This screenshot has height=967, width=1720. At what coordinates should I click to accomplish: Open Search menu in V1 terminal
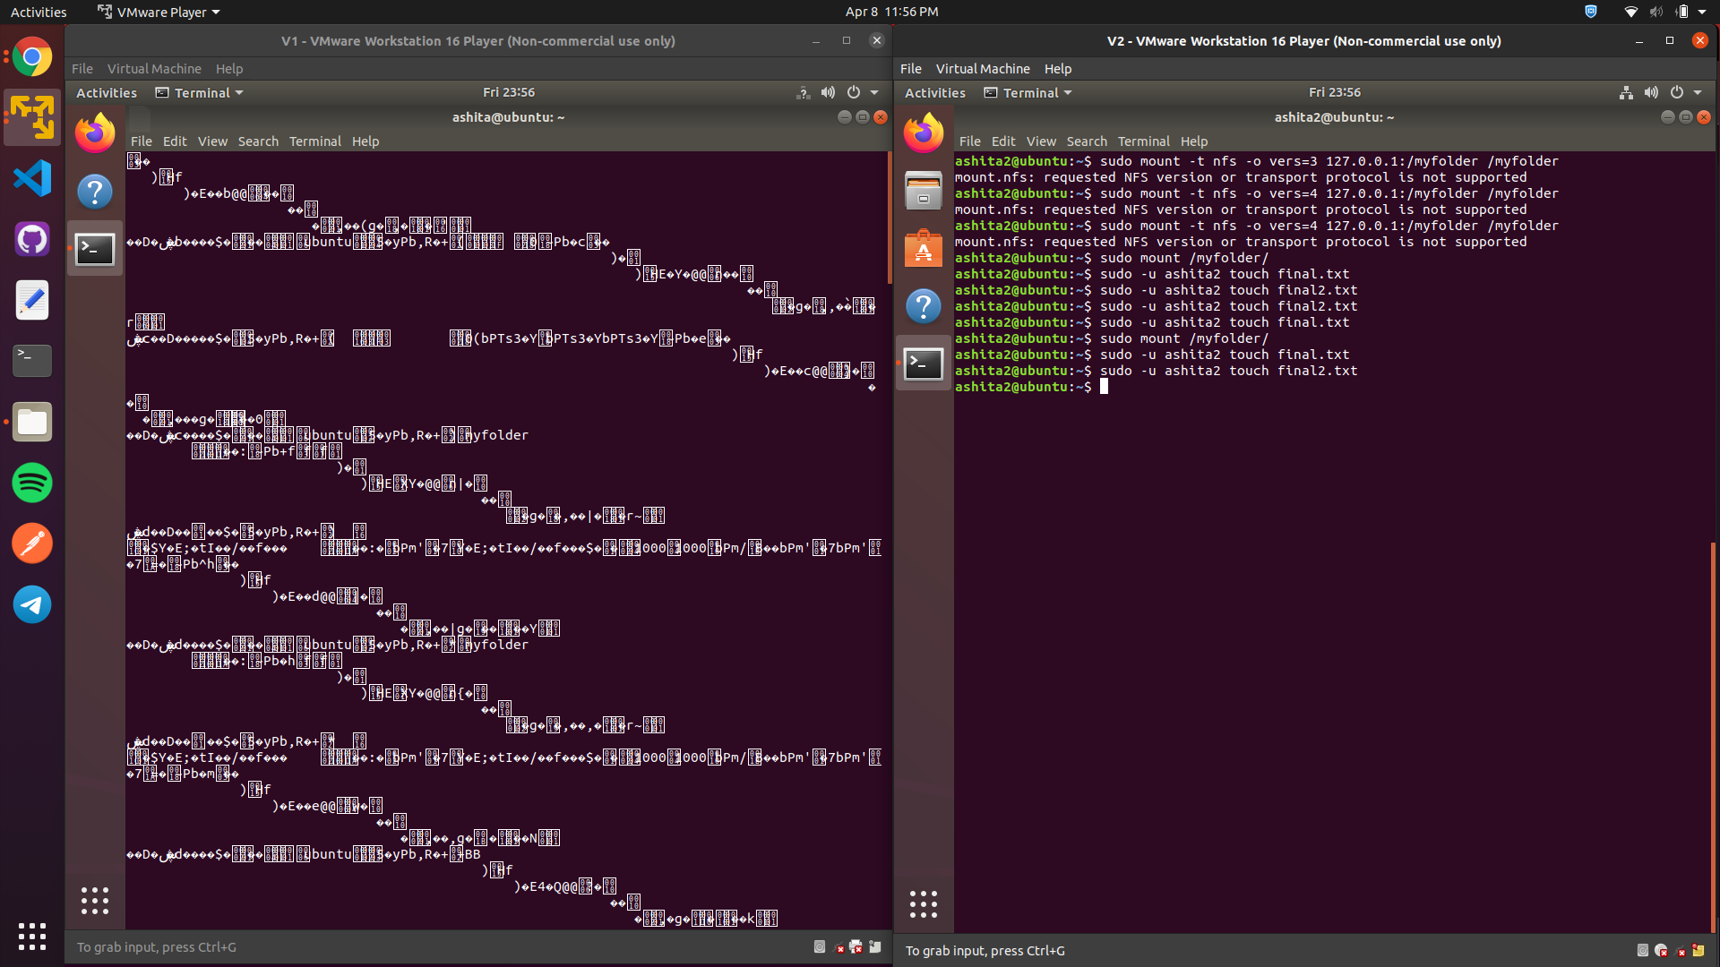258,141
